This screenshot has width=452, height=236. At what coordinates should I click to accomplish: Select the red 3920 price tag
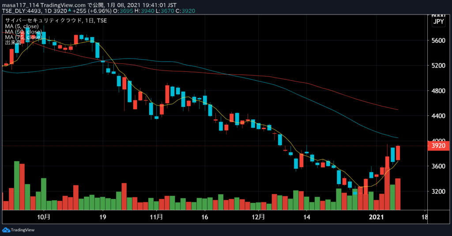(438, 146)
